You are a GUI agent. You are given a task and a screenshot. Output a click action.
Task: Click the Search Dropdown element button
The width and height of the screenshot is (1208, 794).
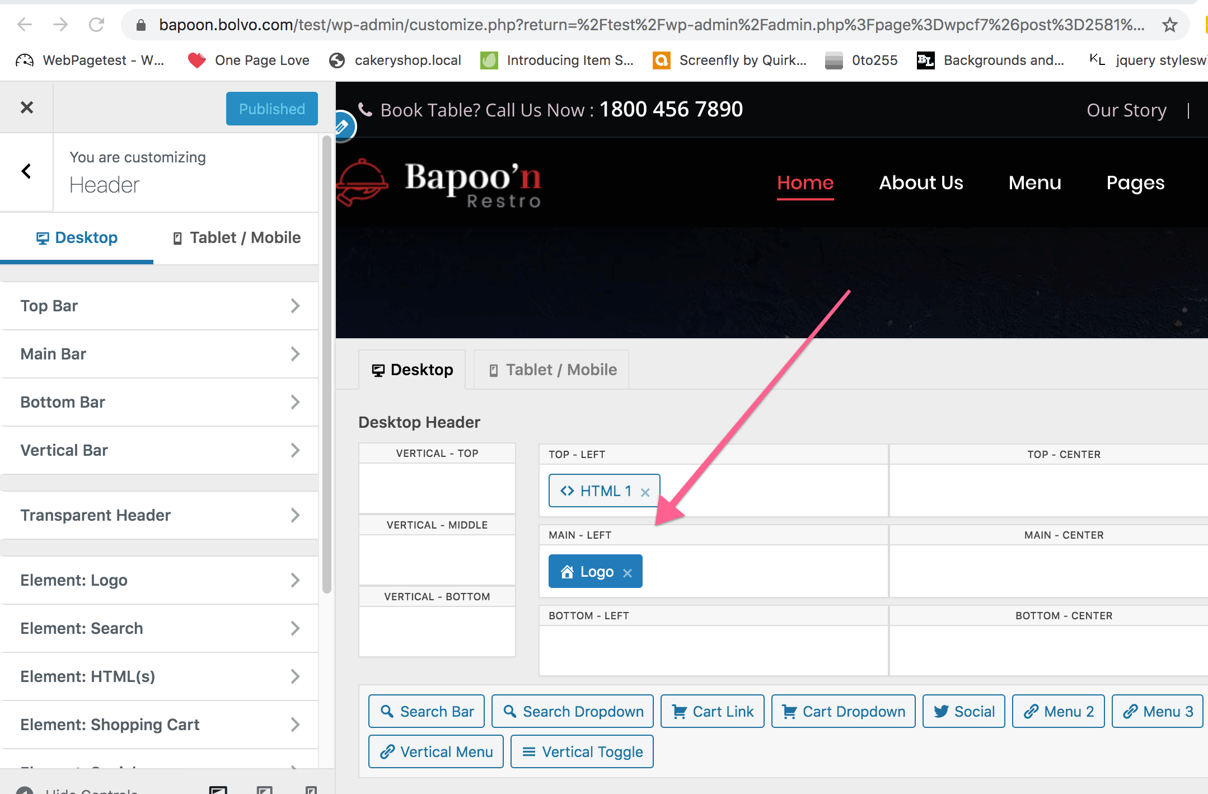[x=572, y=711]
